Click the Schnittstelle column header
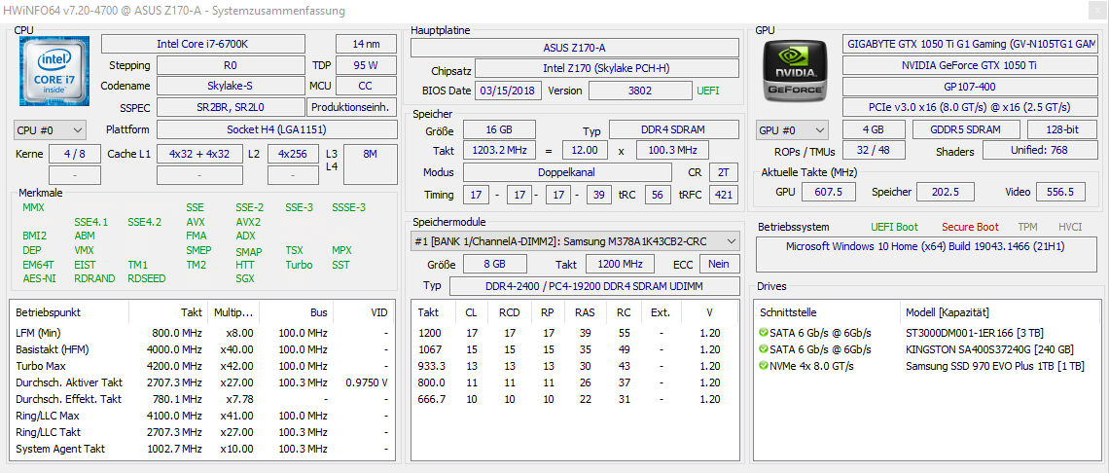Screen dimensions: 1109x473 (x=828, y=312)
